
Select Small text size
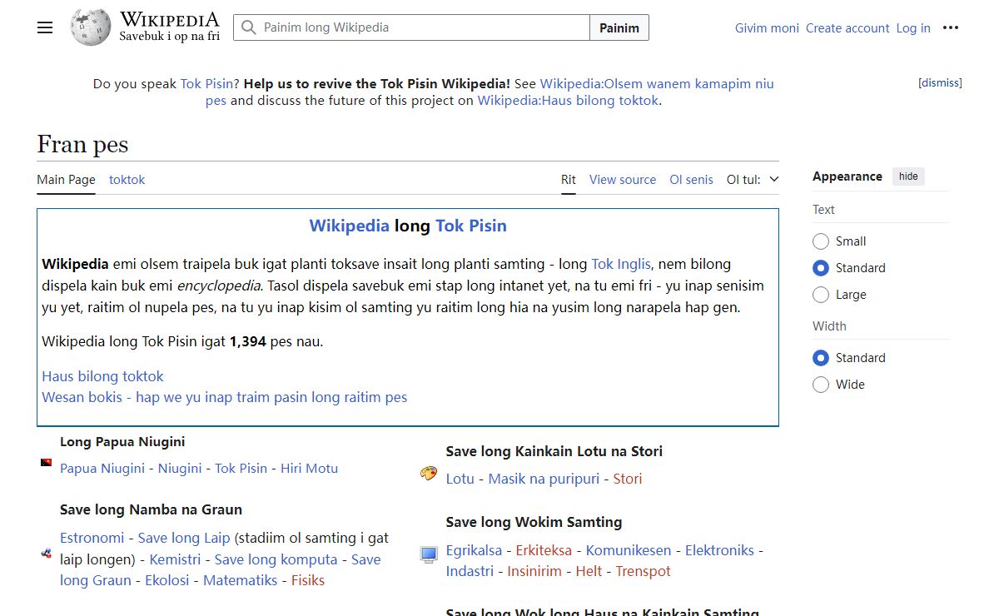[821, 241]
